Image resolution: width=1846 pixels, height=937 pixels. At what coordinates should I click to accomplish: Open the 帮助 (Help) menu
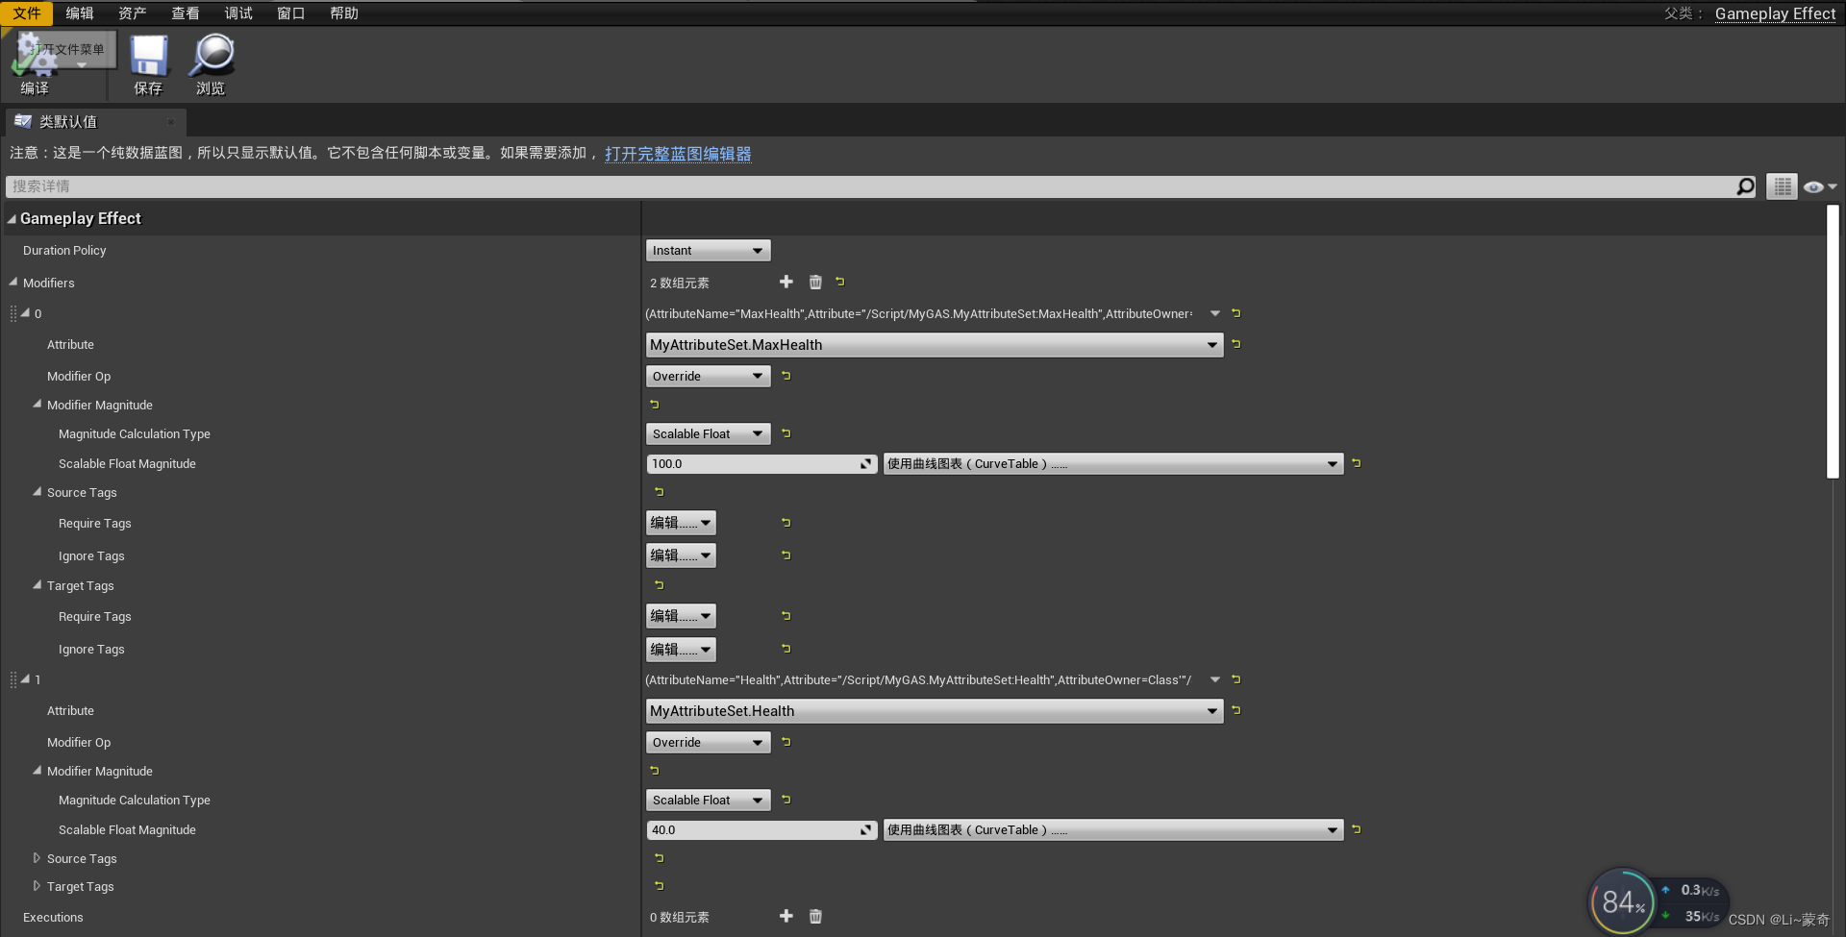tap(344, 13)
